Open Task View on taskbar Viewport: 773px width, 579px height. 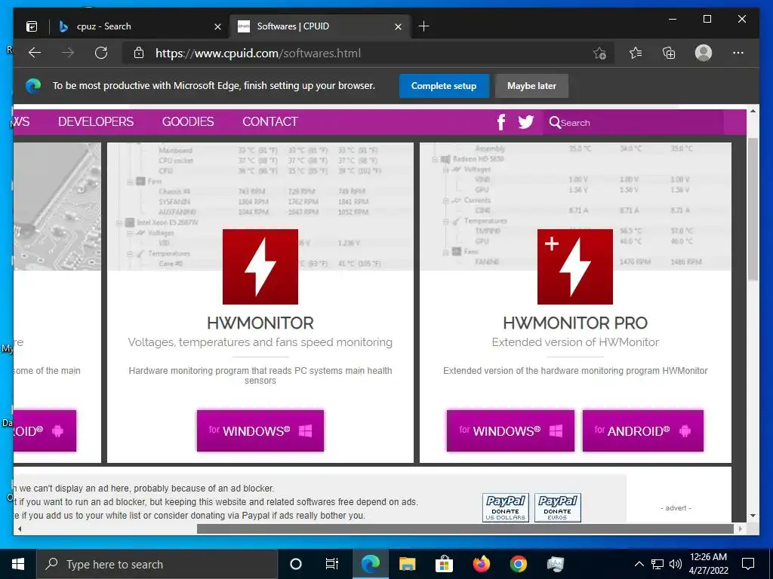click(332, 564)
